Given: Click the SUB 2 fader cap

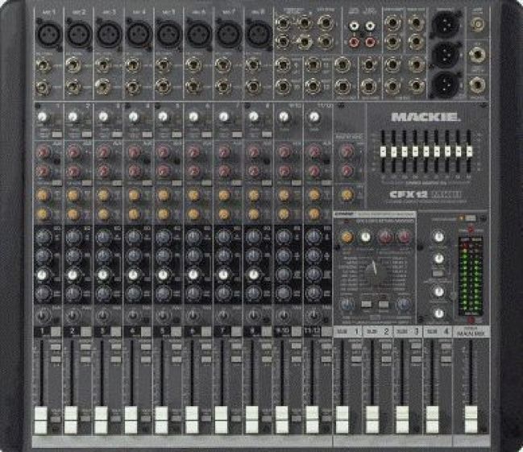Looking at the screenshot, I should (x=371, y=417).
